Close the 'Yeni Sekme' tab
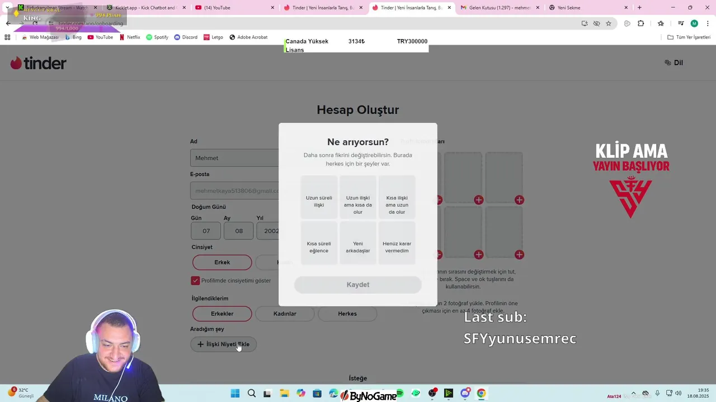This screenshot has height=402, width=716. [x=626, y=8]
